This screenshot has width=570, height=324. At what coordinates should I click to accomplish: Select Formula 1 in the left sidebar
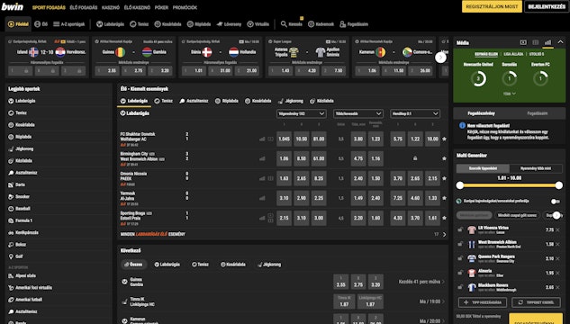[x=23, y=220]
